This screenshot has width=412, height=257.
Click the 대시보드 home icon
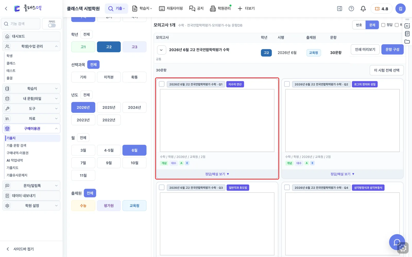[7, 36]
